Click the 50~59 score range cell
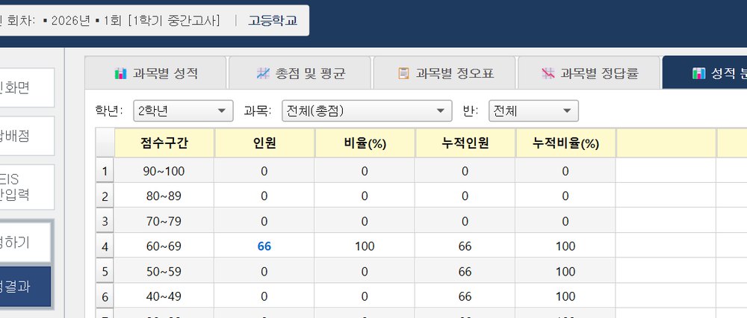 pos(164,272)
